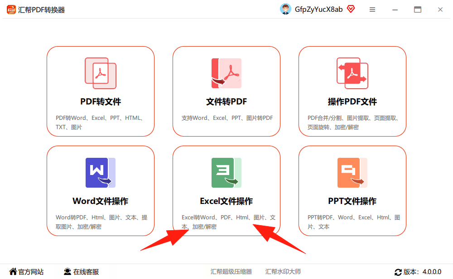453x279 pixels.
Task: Maximize the application window
Action: (418, 9)
